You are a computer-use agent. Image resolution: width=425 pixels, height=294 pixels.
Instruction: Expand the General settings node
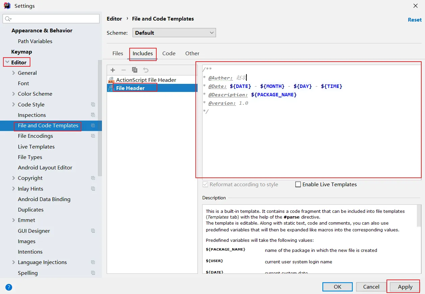14,73
